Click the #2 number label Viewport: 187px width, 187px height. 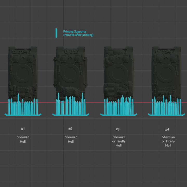click(x=70, y=129)
